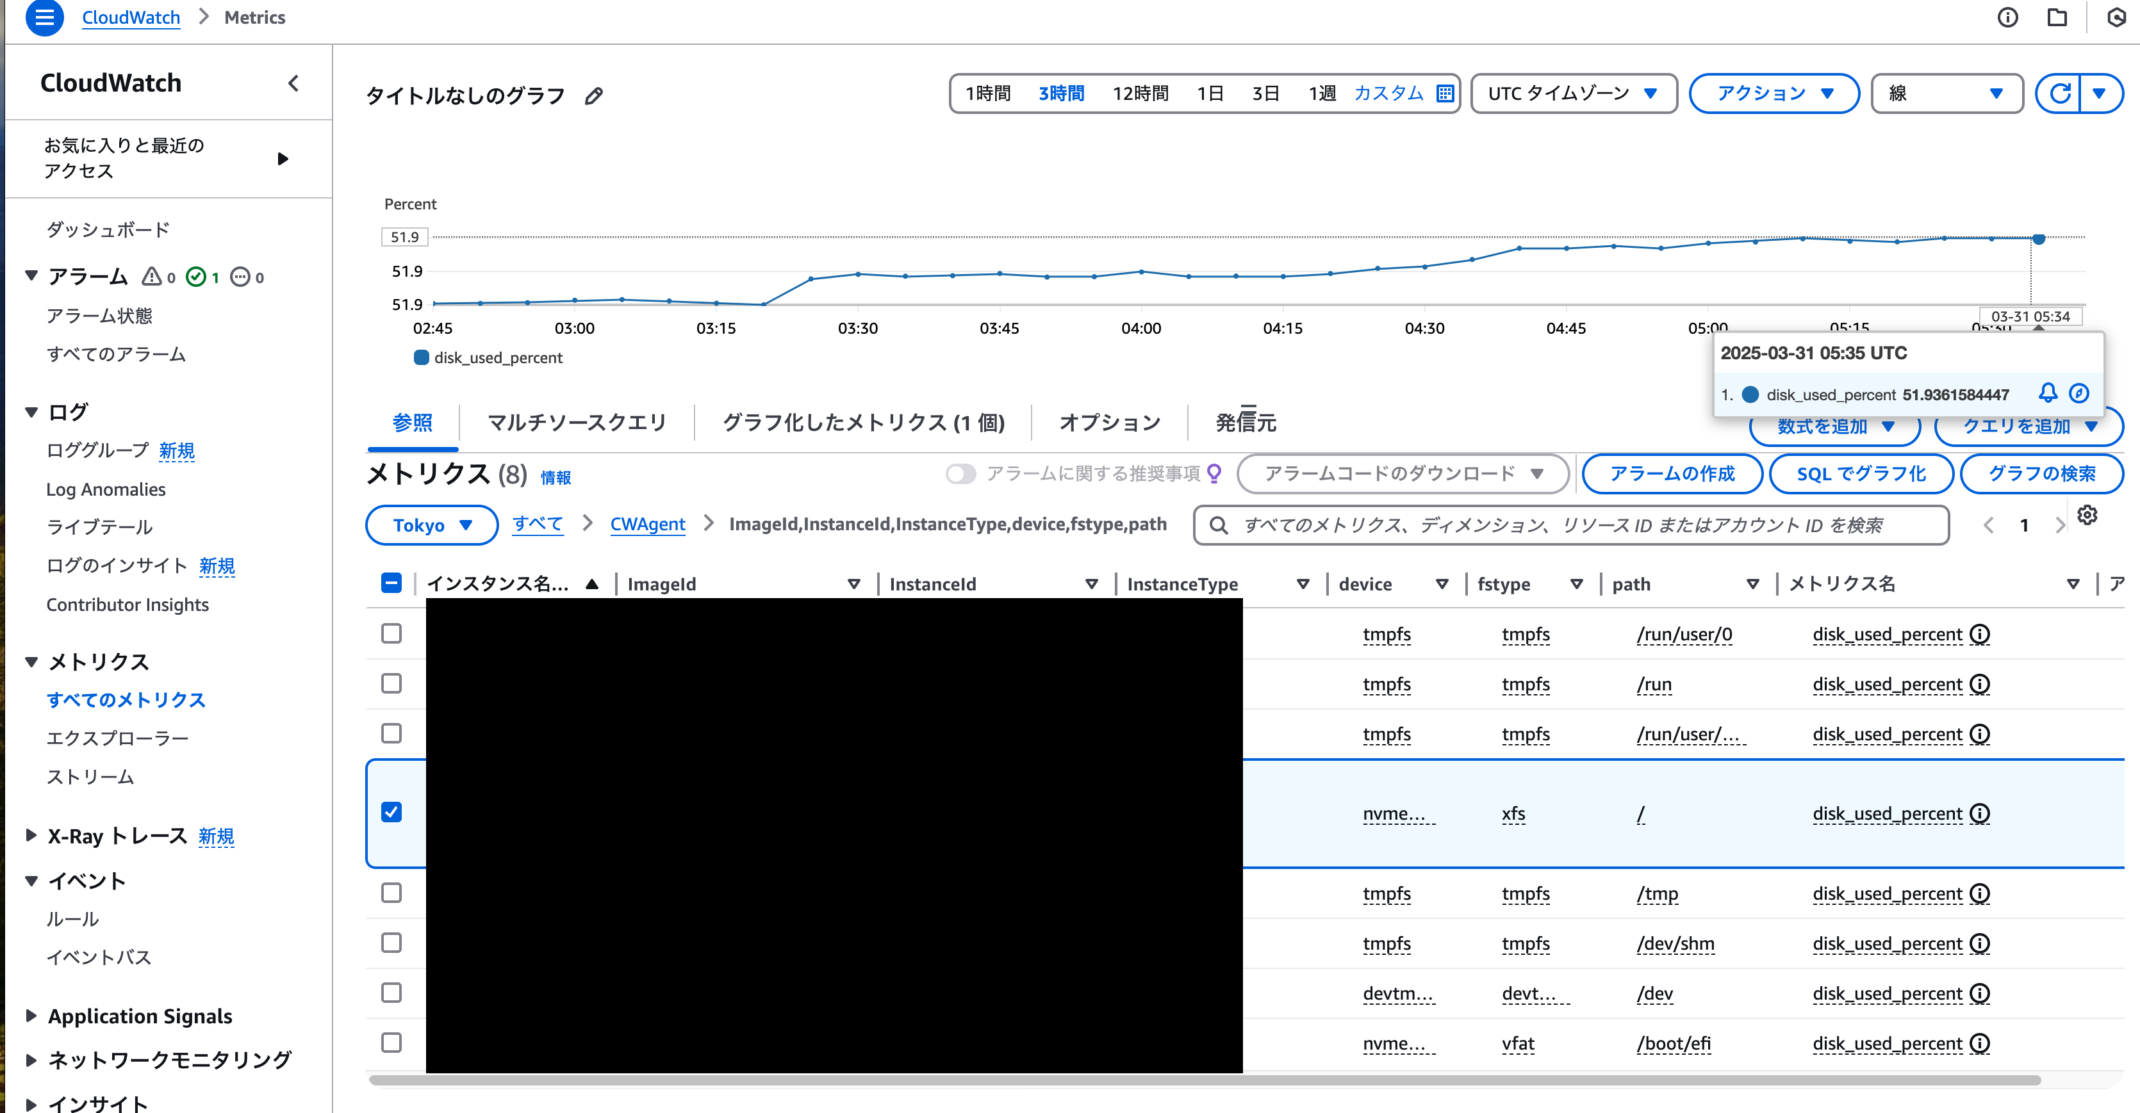Sort by instance name ascending arrow
Viewport: 2140px width, 1113px height.
pos(591,584)
